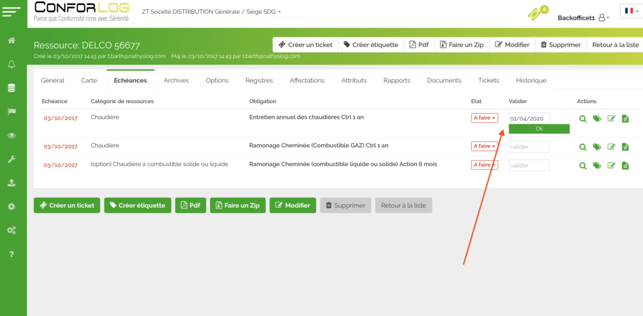643x316 pixels.
Task: Toggle the hamburger menu at top left
Action: click(13, 11)
